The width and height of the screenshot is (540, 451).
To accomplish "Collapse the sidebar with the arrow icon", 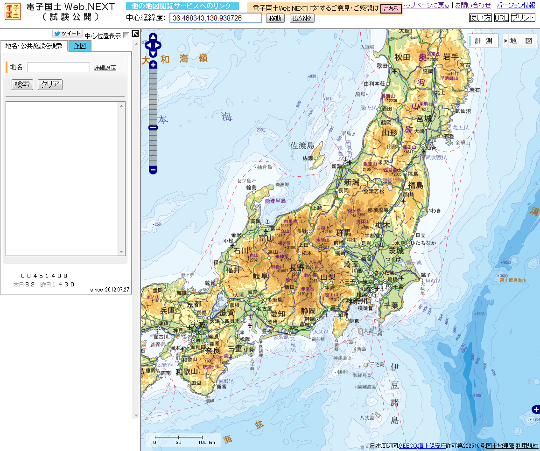I will click(134, 33).
